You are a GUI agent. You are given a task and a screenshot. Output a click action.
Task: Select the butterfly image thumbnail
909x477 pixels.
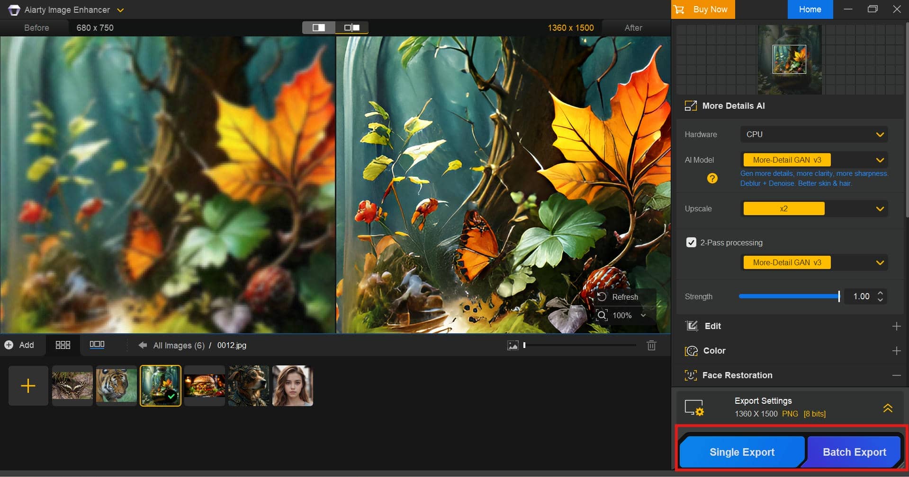(x=72, y=386)
